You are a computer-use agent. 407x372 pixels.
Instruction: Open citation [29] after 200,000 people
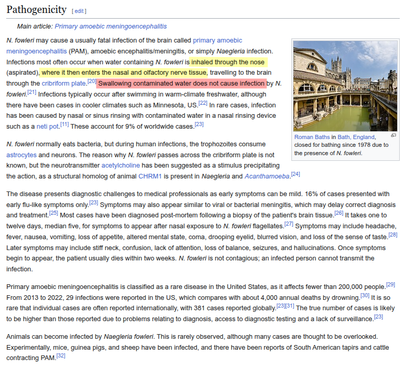390,284
